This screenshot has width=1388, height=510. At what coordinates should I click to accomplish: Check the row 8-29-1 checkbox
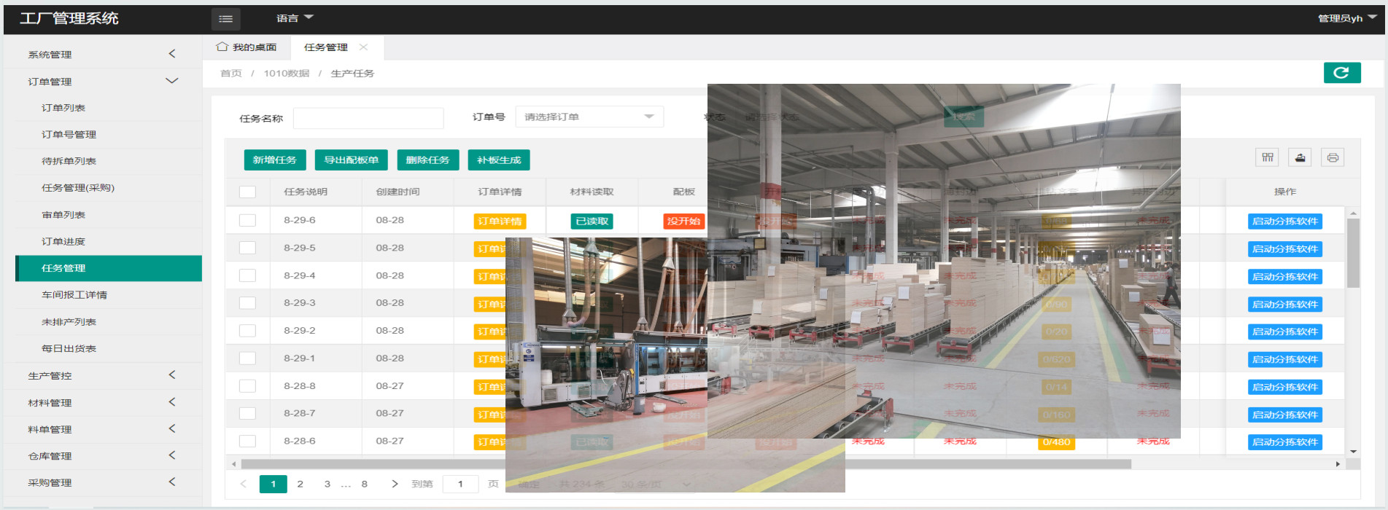247,358
